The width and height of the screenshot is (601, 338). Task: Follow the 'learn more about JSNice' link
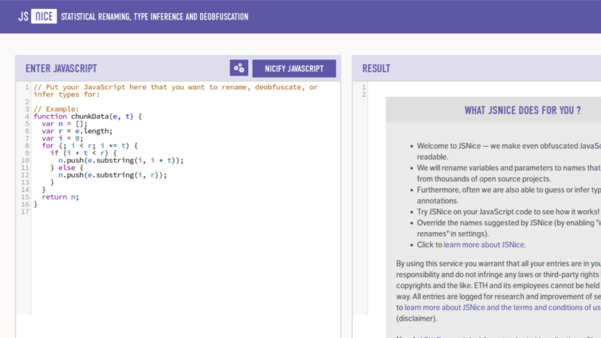point(484,245)
